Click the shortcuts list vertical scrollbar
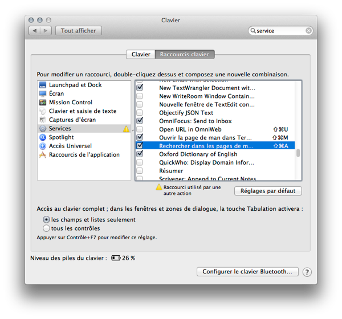 tap(298, 153)
